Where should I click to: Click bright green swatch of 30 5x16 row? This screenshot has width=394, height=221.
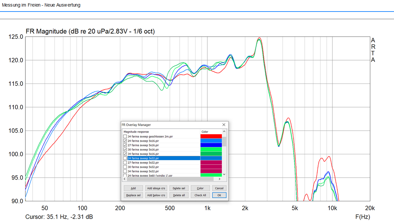coord(211,150)
